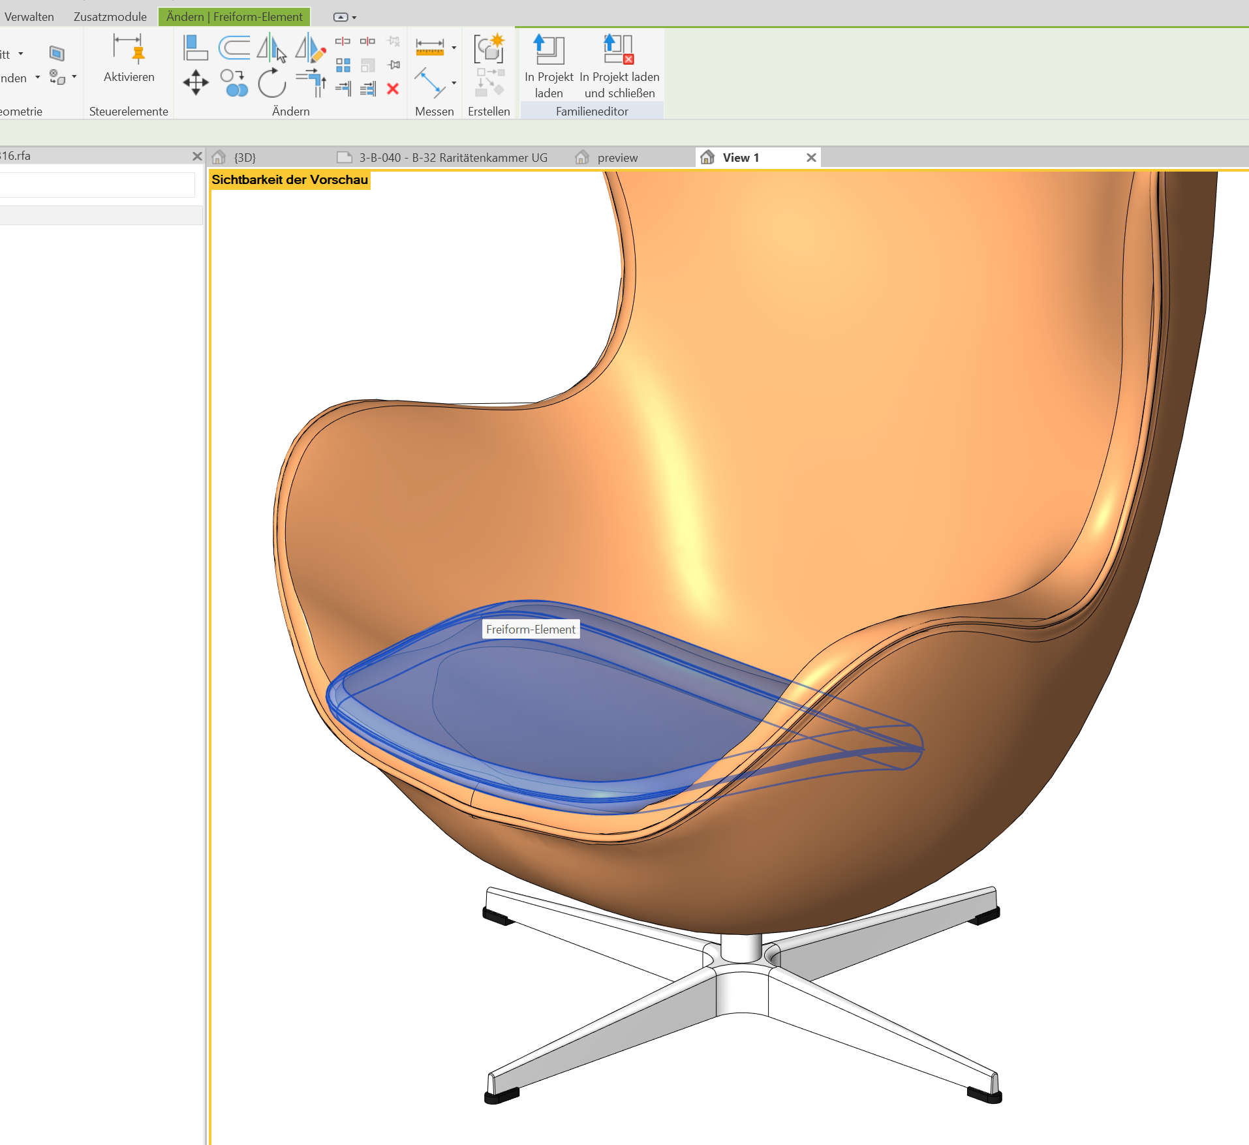Click the Split with gap icon
1249x1145 pixels.
367,42
